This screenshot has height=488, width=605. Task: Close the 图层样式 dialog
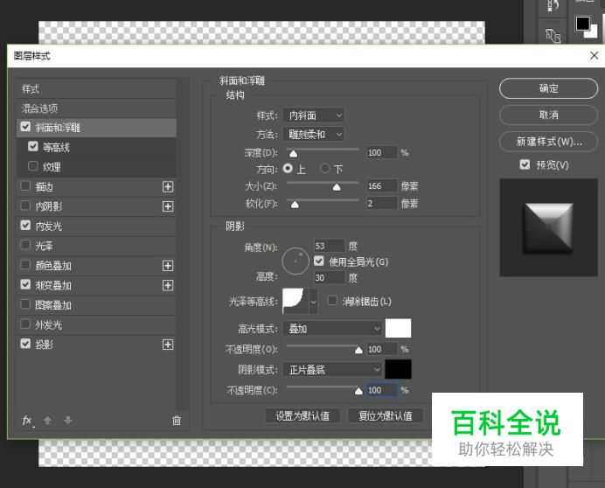595,56
